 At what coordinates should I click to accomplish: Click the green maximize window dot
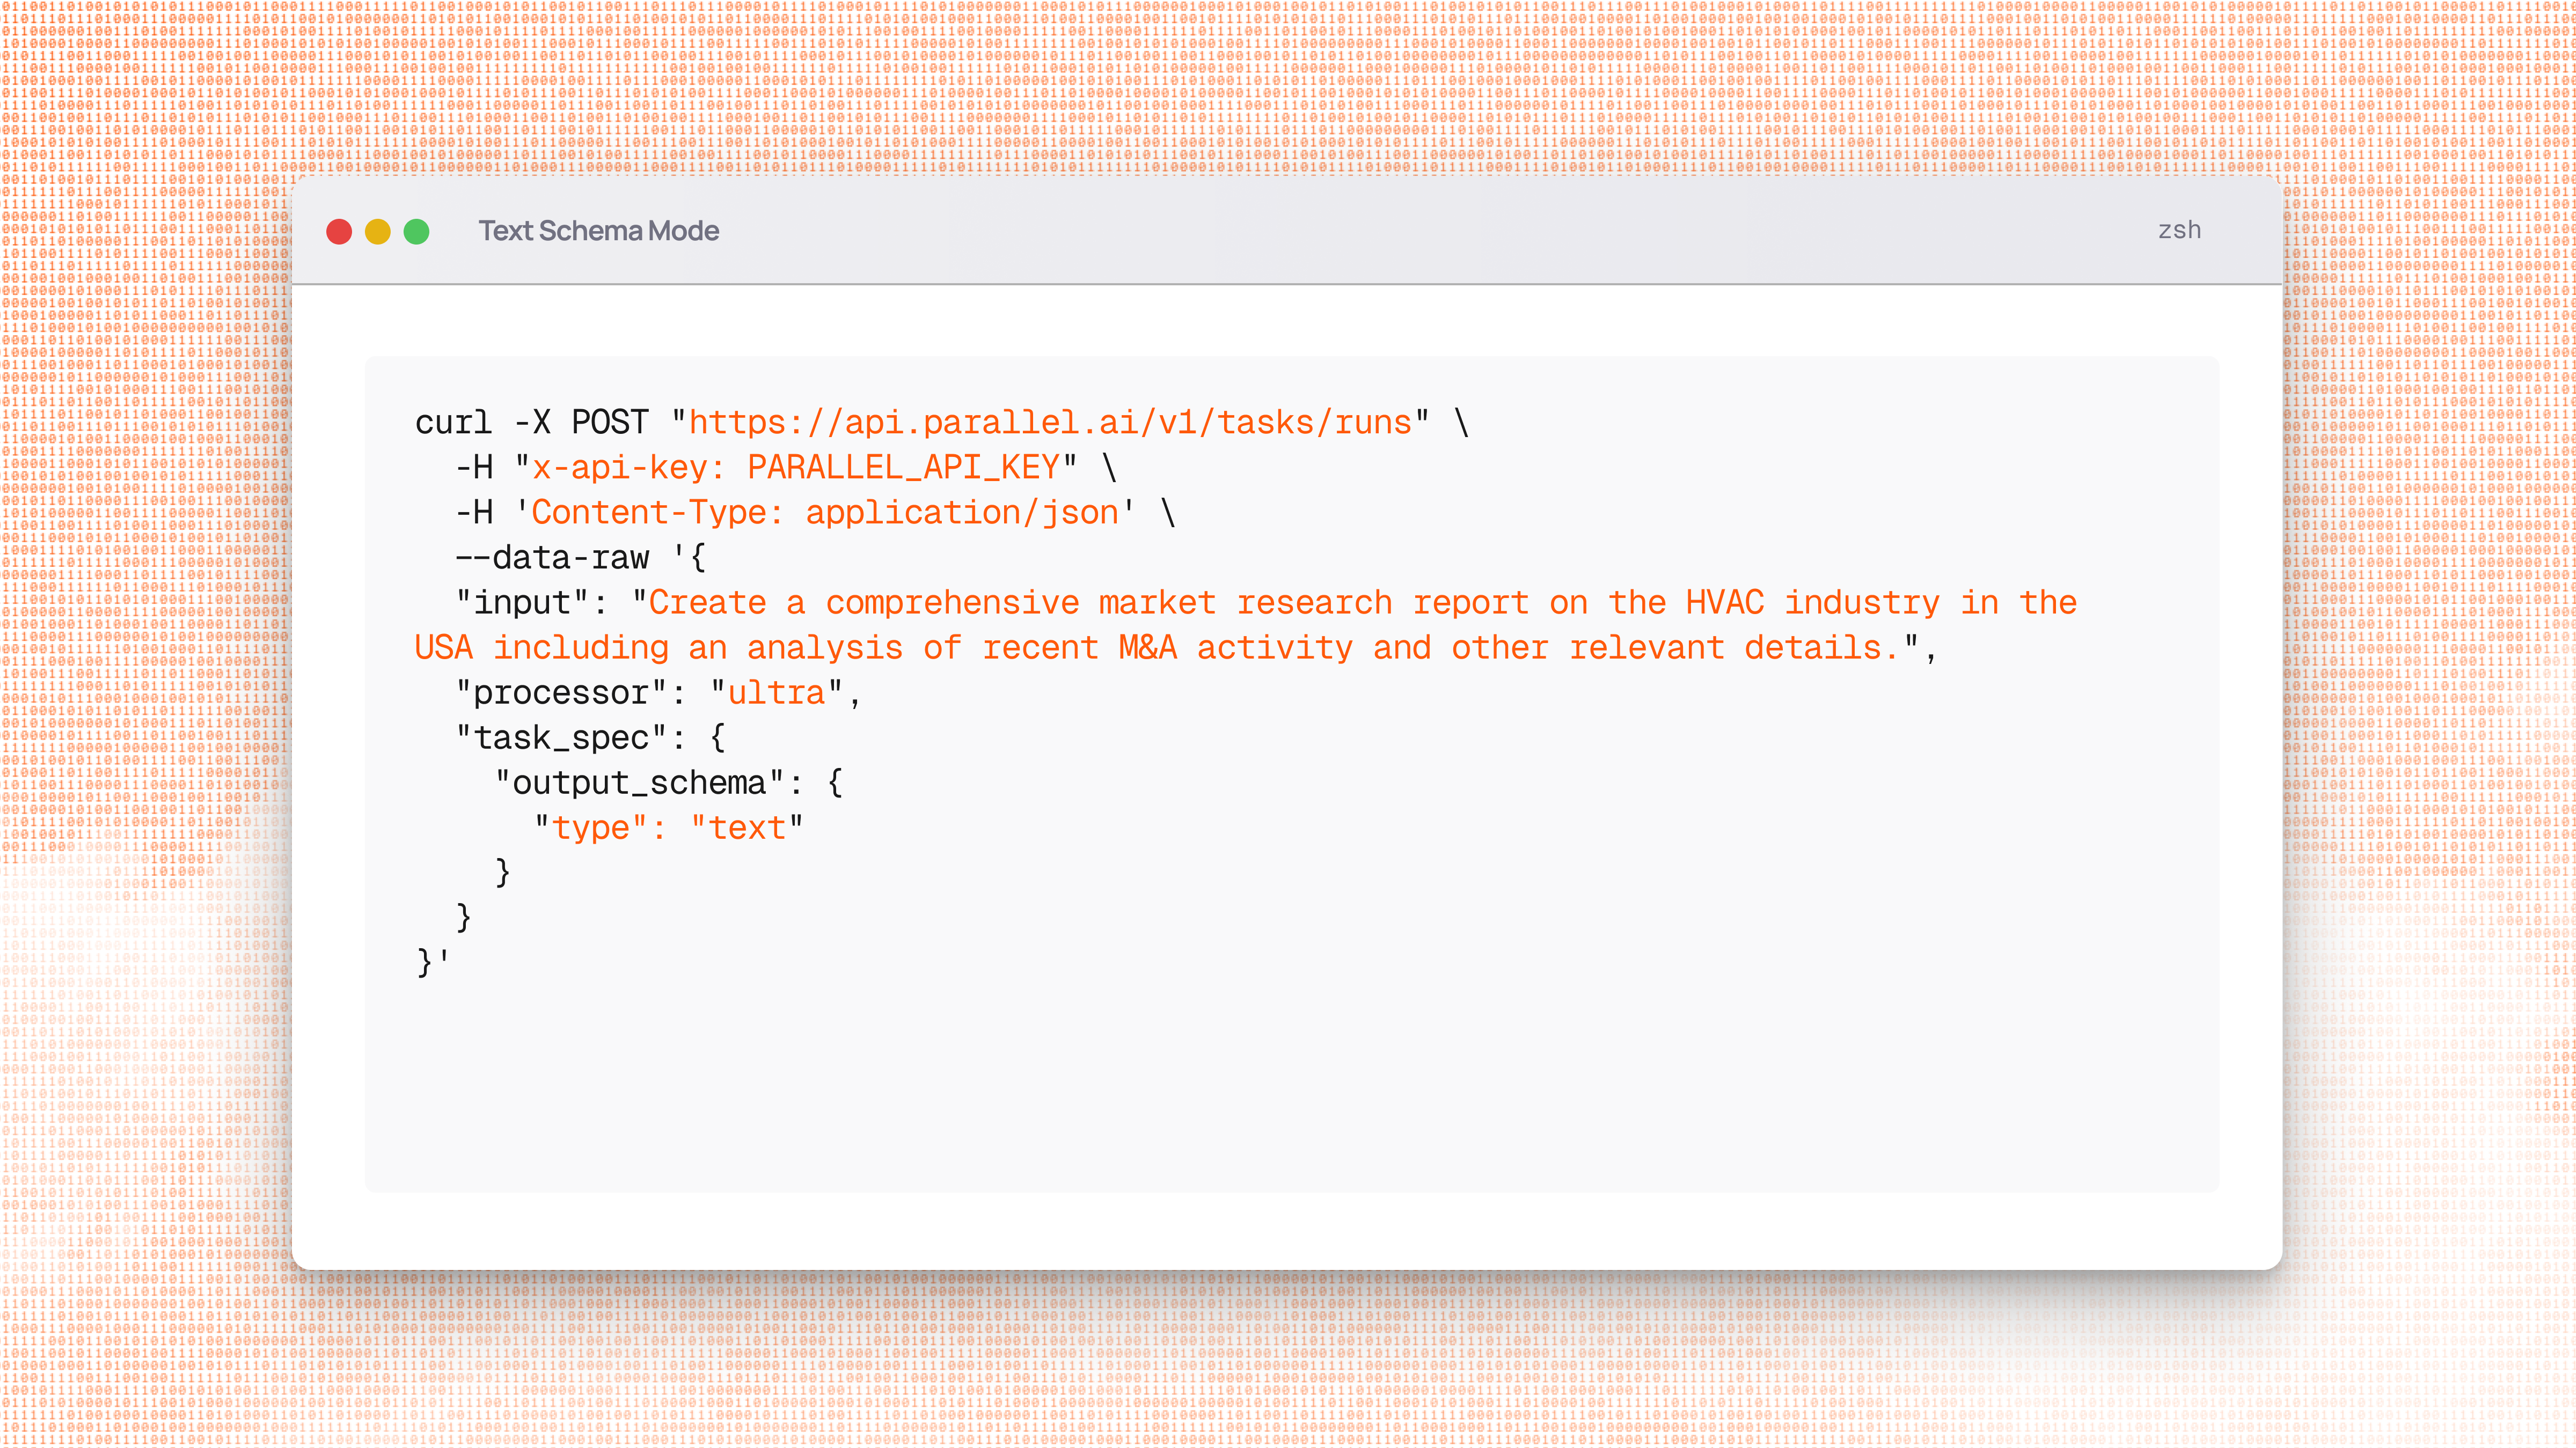point(416,232)
